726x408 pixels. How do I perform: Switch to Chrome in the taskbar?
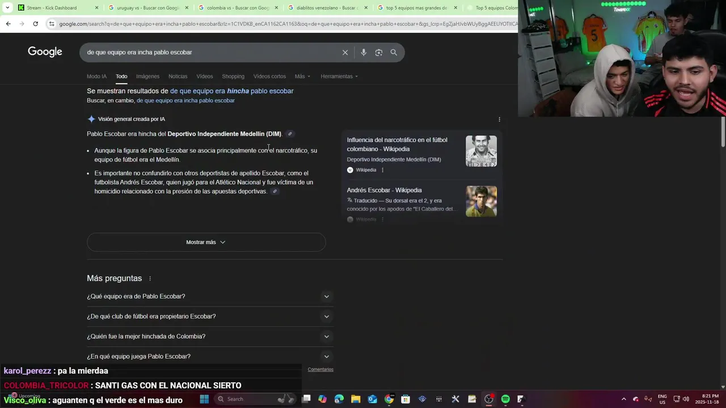pyautogui.click(x=389, y=399)
